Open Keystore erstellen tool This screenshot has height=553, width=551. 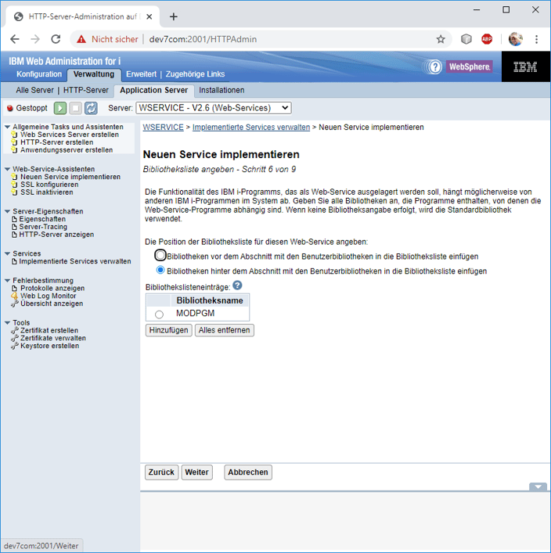pyautogui.click(x=49, y=346)
